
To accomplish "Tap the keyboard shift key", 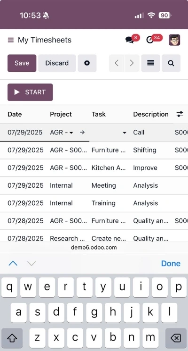I will point(12,338).
